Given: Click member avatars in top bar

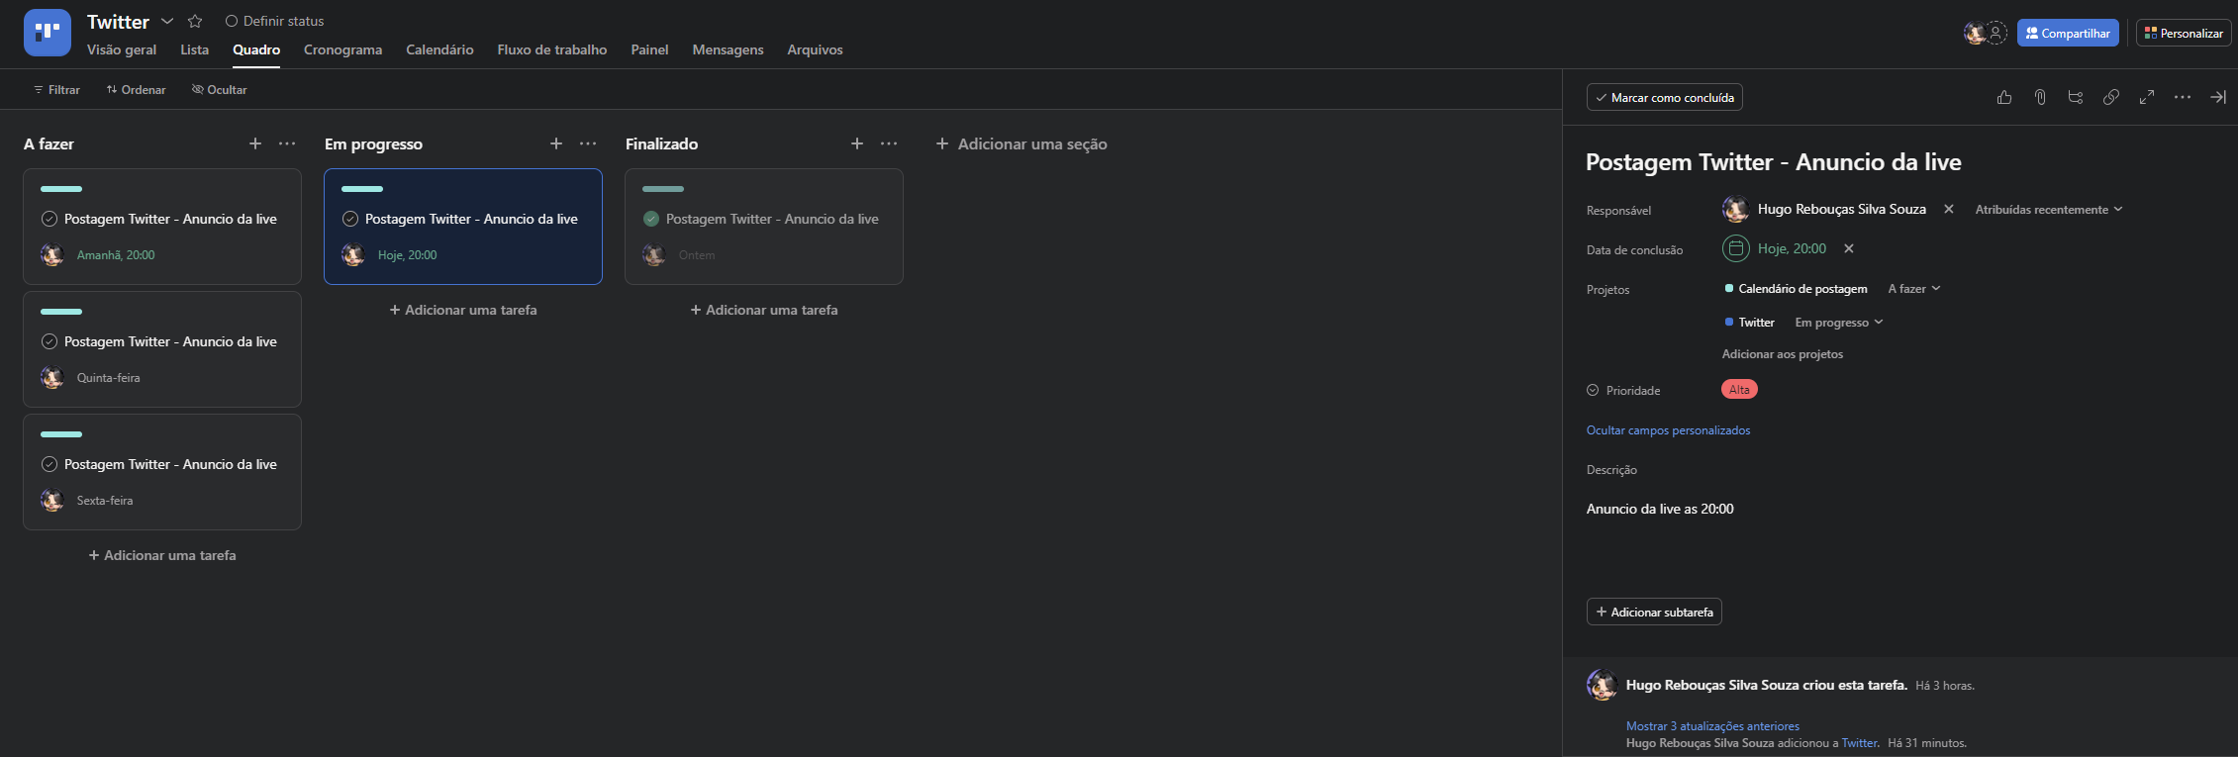Looking at the screenshot, I should [x=1986, y=33].
